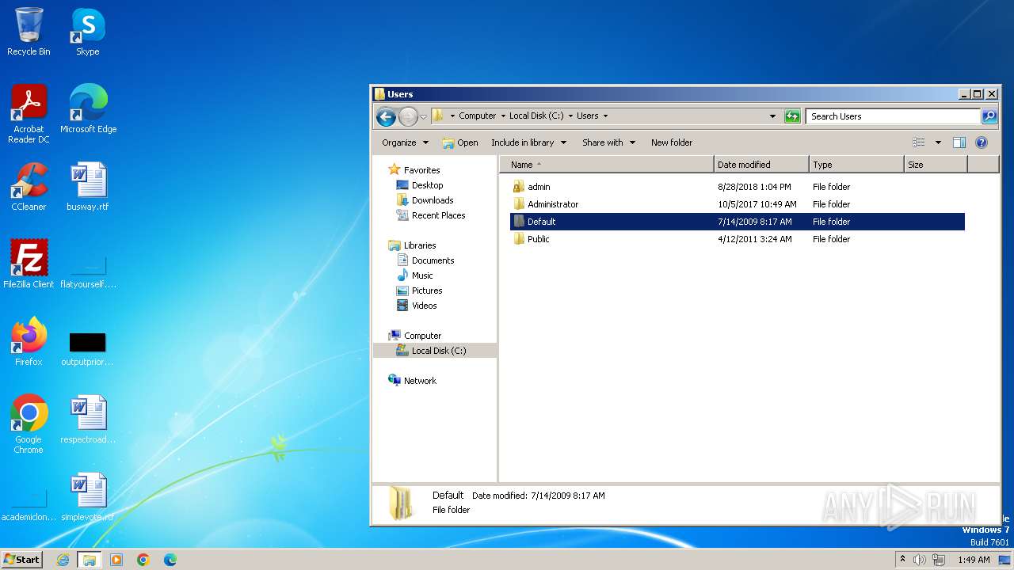This screenshot has height=570, width=1014.
Task: Open the Organize menu
Action: 405,142
